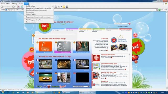Switch to Flashing taskbar window

(x=70, y=92)
